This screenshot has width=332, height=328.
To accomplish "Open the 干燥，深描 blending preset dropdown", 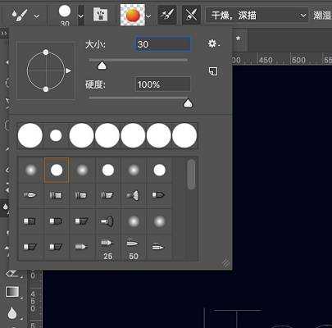I will [x=257, y=16].
